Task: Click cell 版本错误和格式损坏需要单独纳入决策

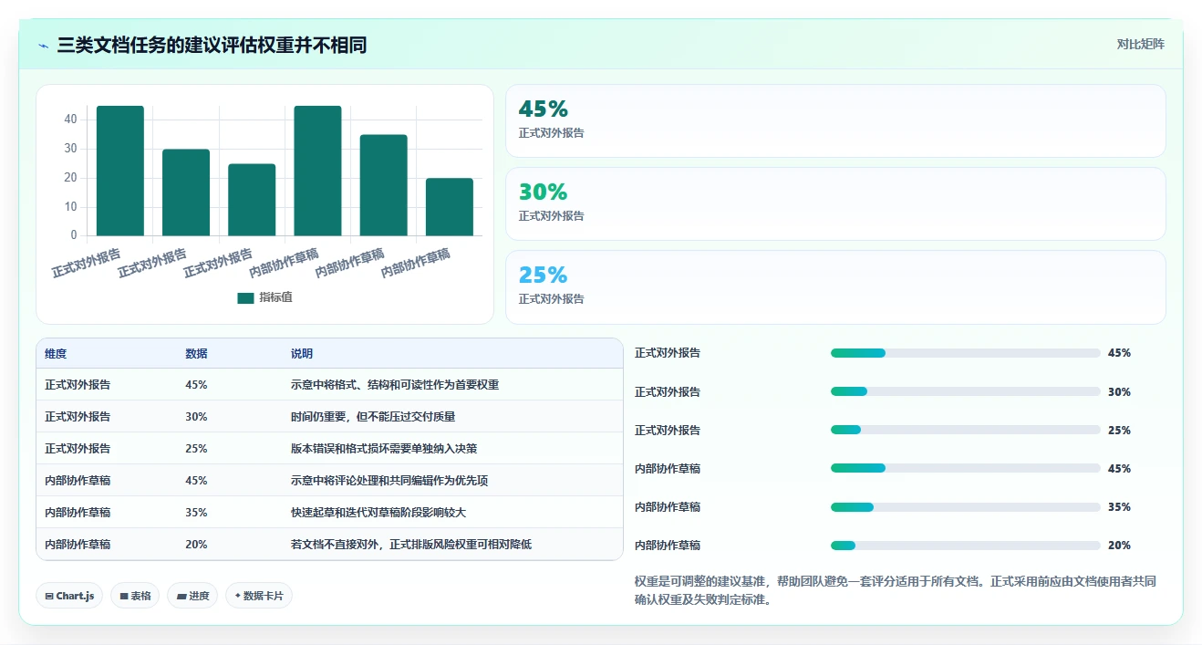Action: (384, 449)
